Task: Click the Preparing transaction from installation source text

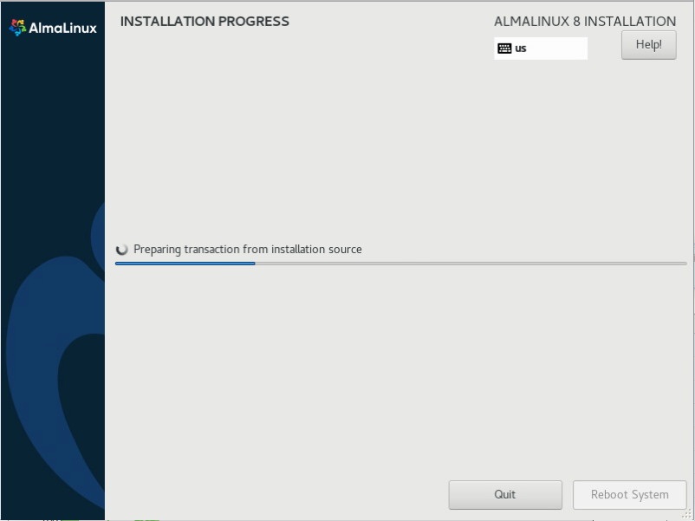Action: point(248,250)
